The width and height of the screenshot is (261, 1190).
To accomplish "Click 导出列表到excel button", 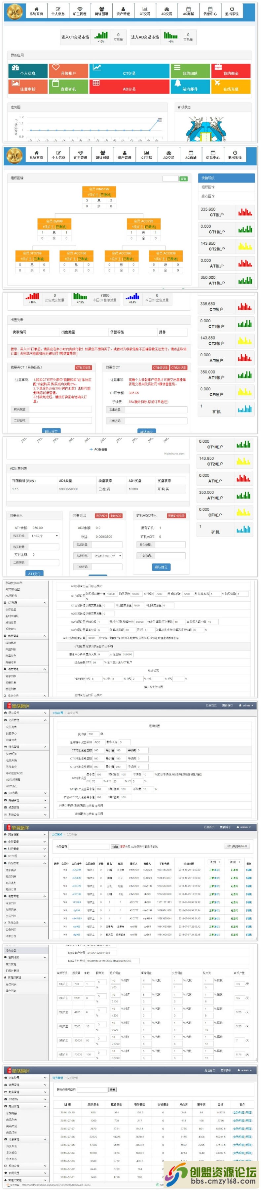I will (x=237, y=846).
